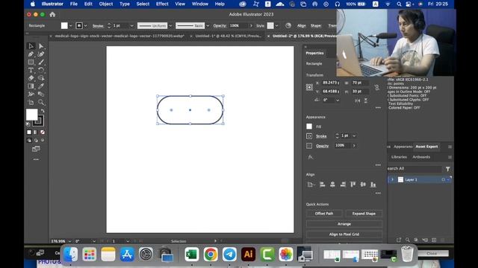Select the Gradient tool
Viewport: 478px width, 268px height.
(x=31, y=86)
